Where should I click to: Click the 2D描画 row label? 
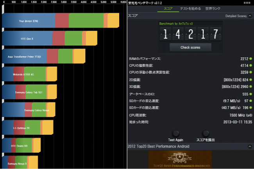coord(135,80)
